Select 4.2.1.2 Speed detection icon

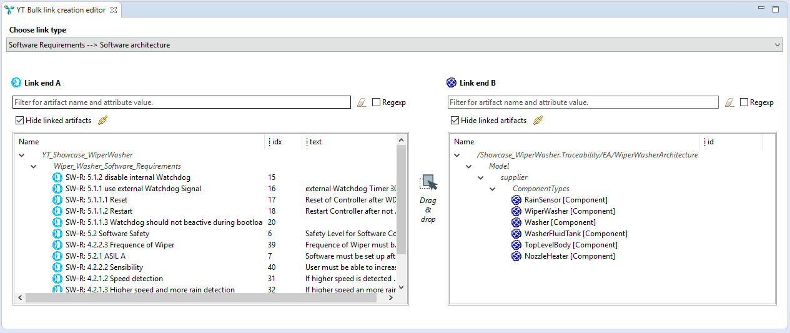58,279
